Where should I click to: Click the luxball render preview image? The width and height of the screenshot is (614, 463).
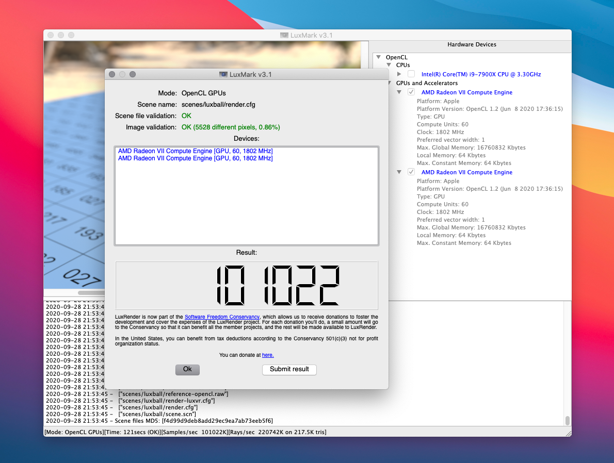click(74, 164)
